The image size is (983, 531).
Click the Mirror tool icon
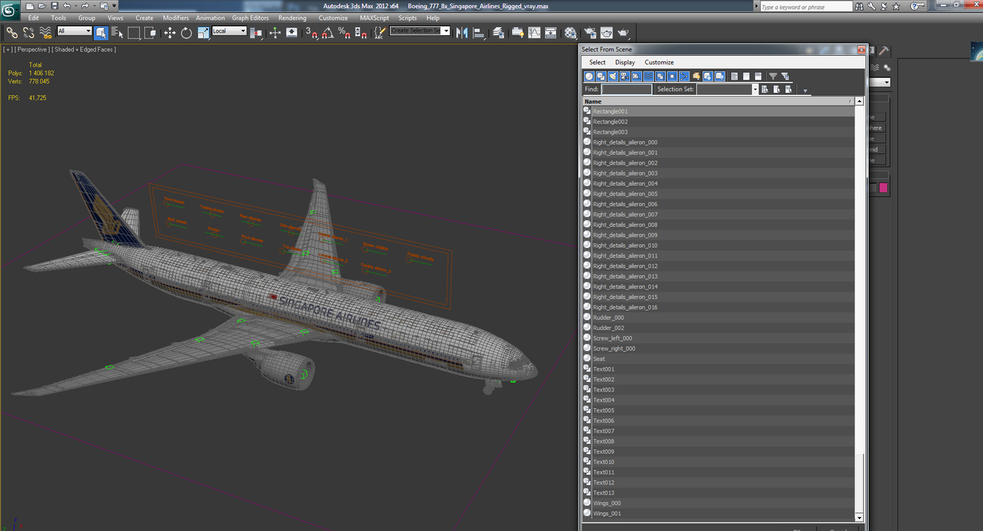462,33
